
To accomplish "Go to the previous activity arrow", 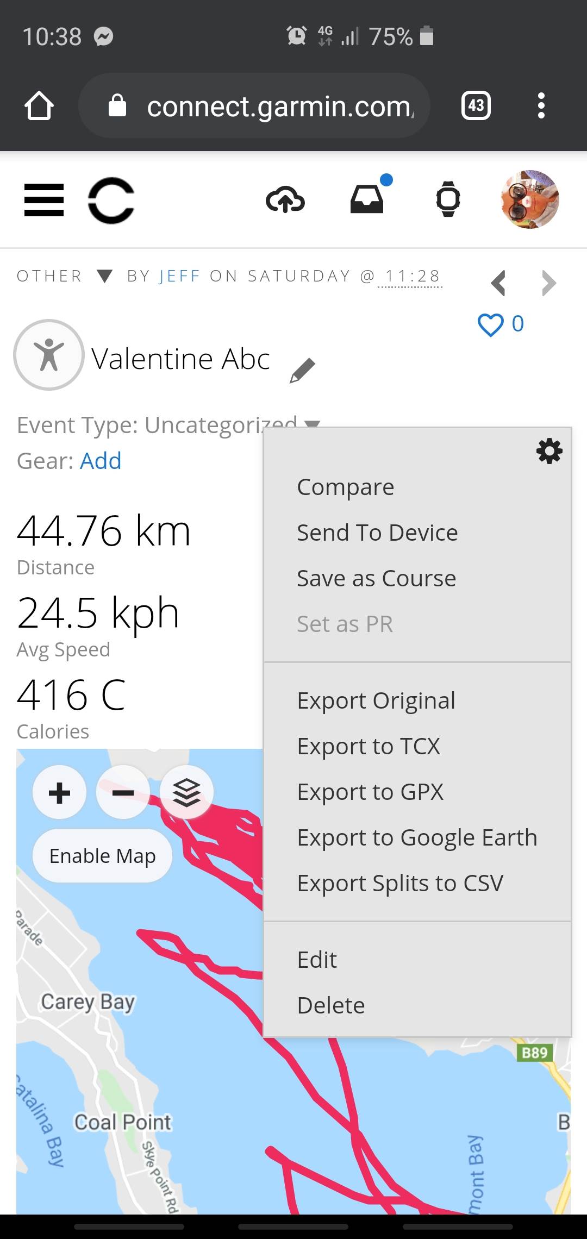I will [498, 283].
